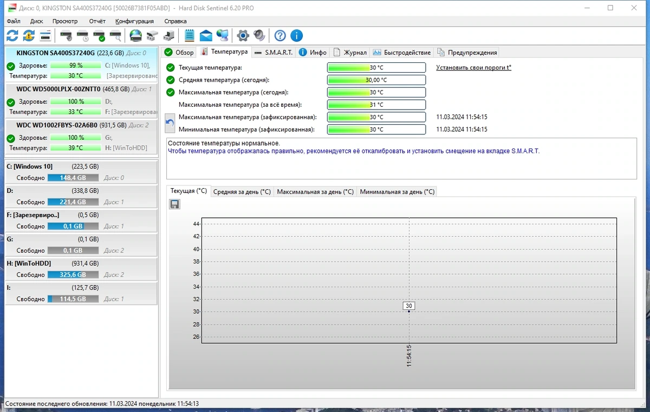Viewport: 650px width, 412px height.
Task: Select the WDC WD1002FBYS-02A6B0 disk entry
Action: pyautogui.click(x=81, y=136)
